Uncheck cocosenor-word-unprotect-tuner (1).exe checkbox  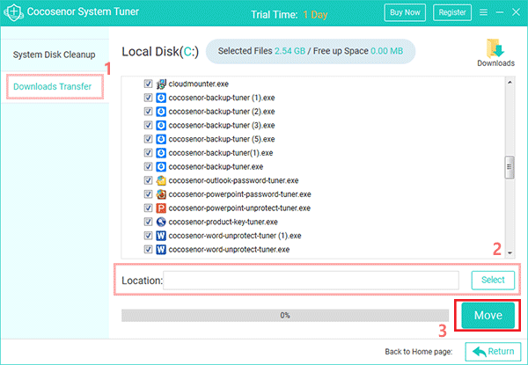[148, 235]
